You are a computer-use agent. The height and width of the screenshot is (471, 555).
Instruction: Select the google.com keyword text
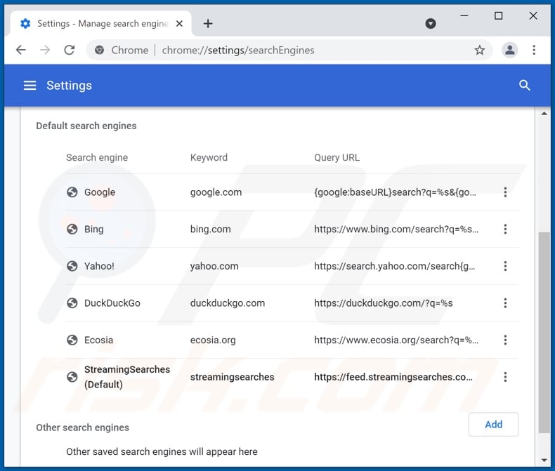(216, 192)
